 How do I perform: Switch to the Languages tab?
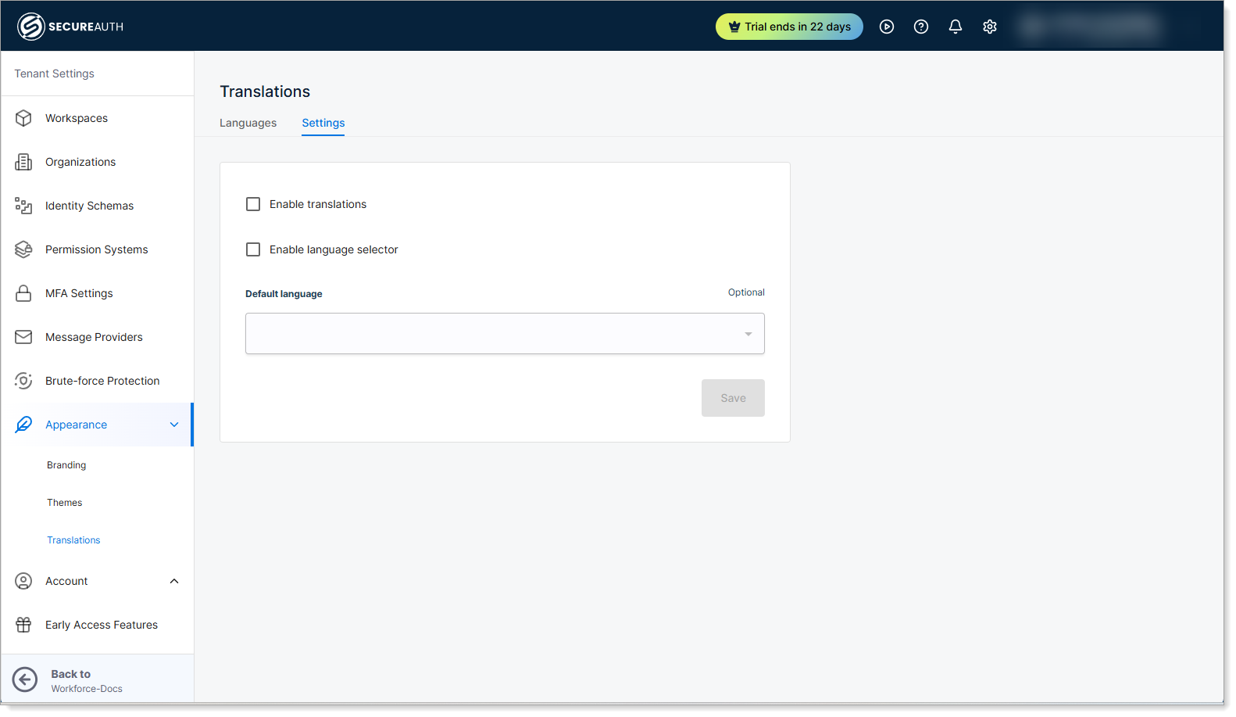(248, 123)
